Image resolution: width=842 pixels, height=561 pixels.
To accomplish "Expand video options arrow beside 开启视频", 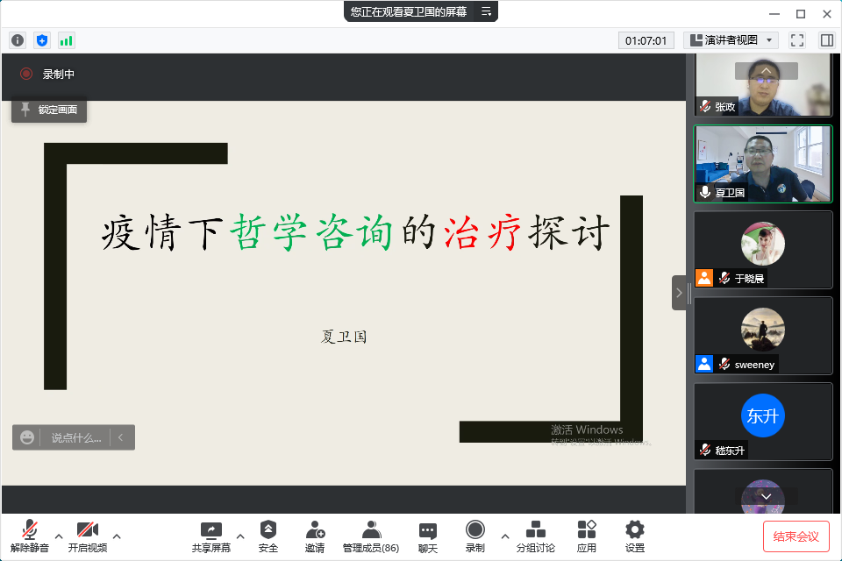I will point(117,536).
